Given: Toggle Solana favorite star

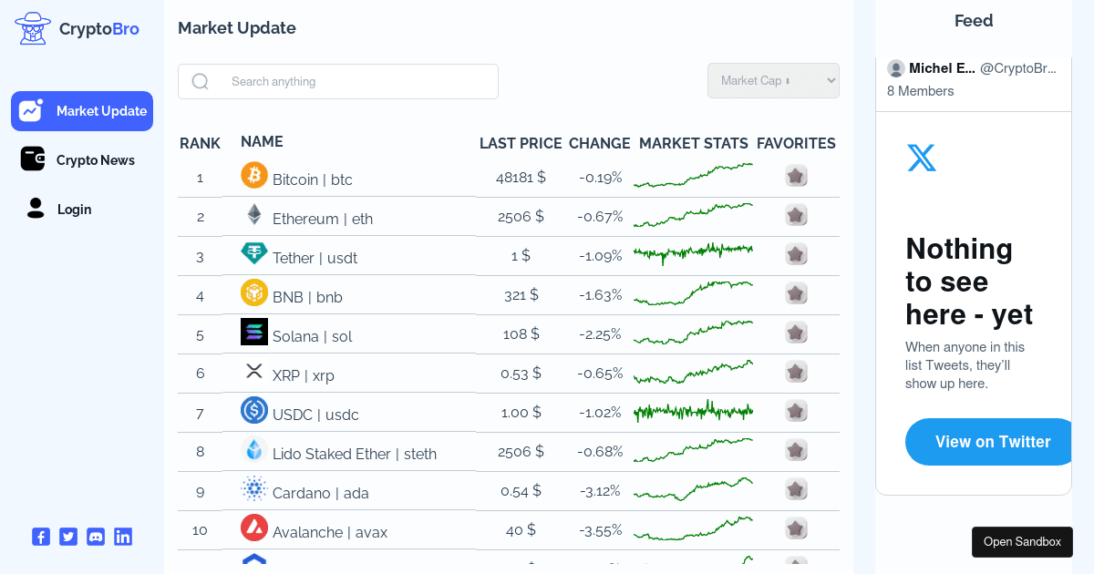Looking at the screenshot, I should (796, 333).
